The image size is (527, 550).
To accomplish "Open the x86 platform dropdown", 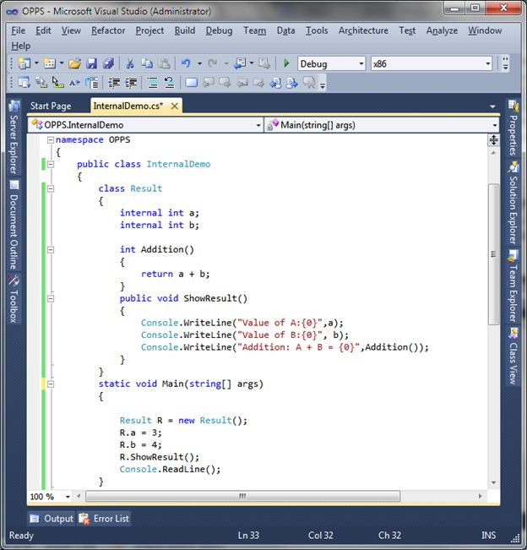I will [x=488, y=64].
